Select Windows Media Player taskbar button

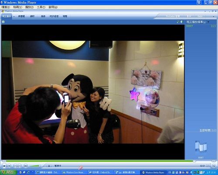pyautogui.click(x=153, y=172)
